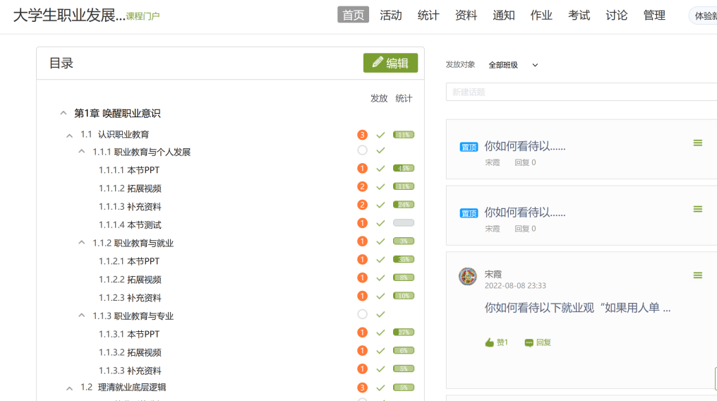Collapse 第1章 唤醒职业意识 chapter
Image resolution: width=717 pixels, height=401 pixels.
[x=63, y=112]
